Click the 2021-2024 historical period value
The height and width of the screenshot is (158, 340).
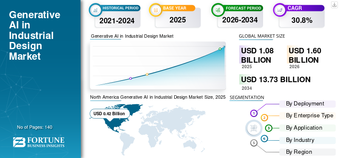click(x=117, y=21)
